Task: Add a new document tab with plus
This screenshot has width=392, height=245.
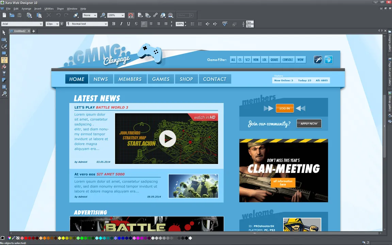Action: (33, 31)
